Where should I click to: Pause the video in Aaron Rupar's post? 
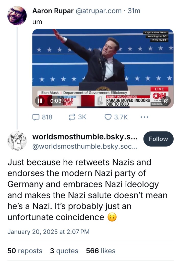(40, 101)
